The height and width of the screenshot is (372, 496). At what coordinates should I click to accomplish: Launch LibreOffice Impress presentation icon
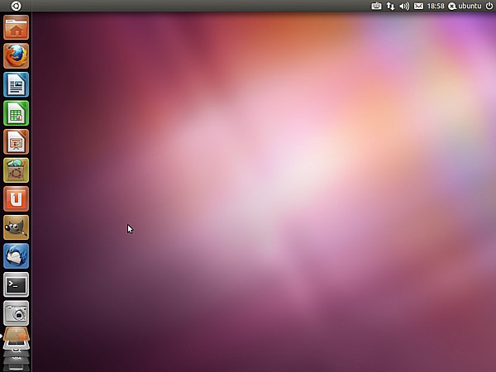pos(17,141)
